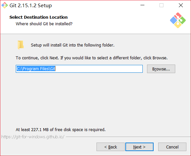This screenshot has height=156, width=191.
Task: Open the Browse... folder picker
Action: (x=161, y=69)
